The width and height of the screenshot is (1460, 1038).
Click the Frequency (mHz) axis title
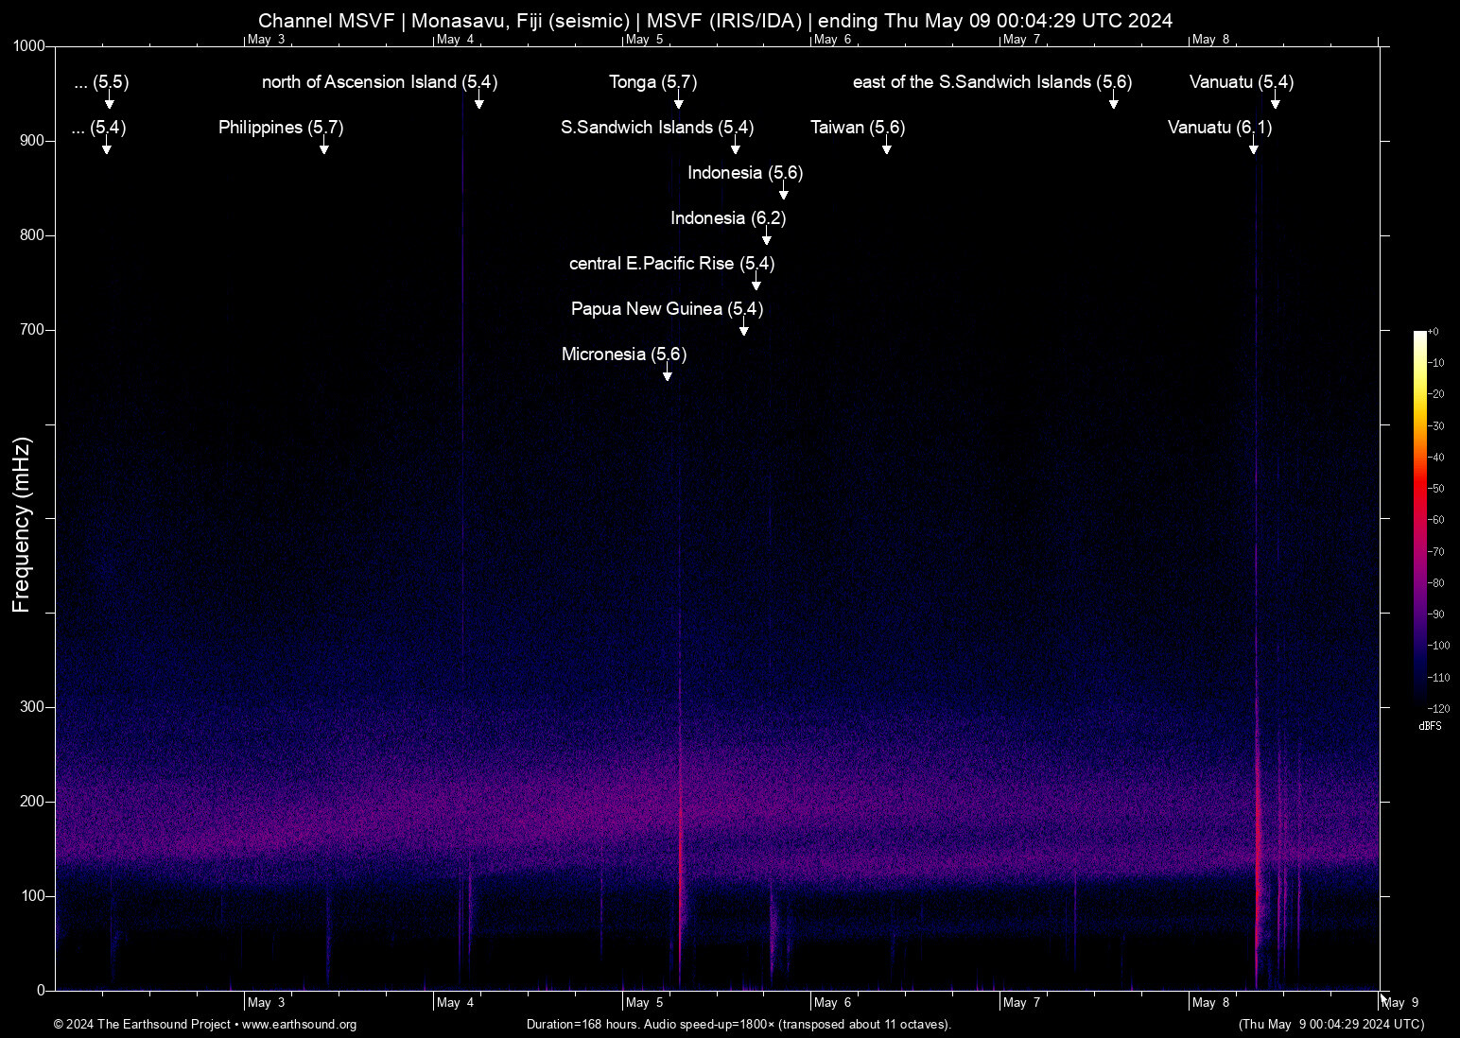(22, 525)
